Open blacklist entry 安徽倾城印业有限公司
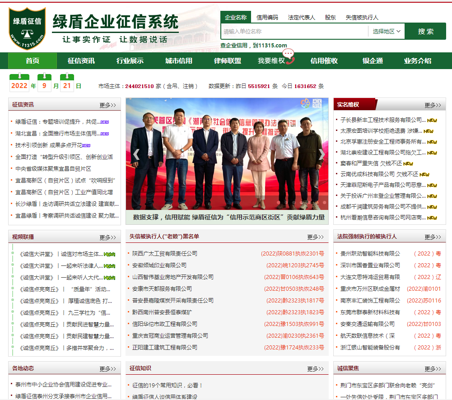Viewport: 452px width, 400px height. click(159, 265)
